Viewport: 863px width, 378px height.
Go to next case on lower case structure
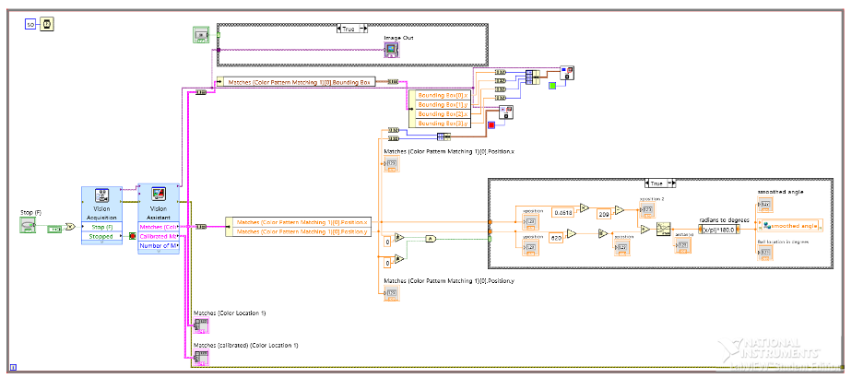[x=676, y=183]
